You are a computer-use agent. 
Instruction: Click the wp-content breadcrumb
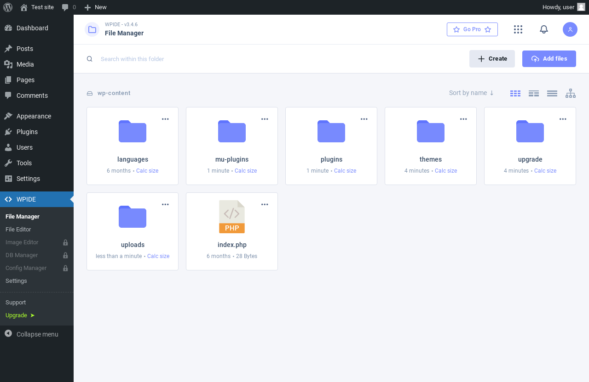coord(114,93)
